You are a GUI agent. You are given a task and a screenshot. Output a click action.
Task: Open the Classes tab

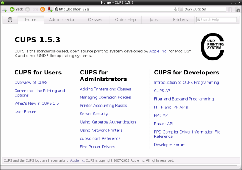click(x=95, y=19)
